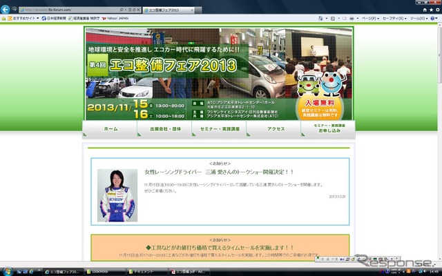Open Yahoo! JAPAN favorites link

click(115, 19)
